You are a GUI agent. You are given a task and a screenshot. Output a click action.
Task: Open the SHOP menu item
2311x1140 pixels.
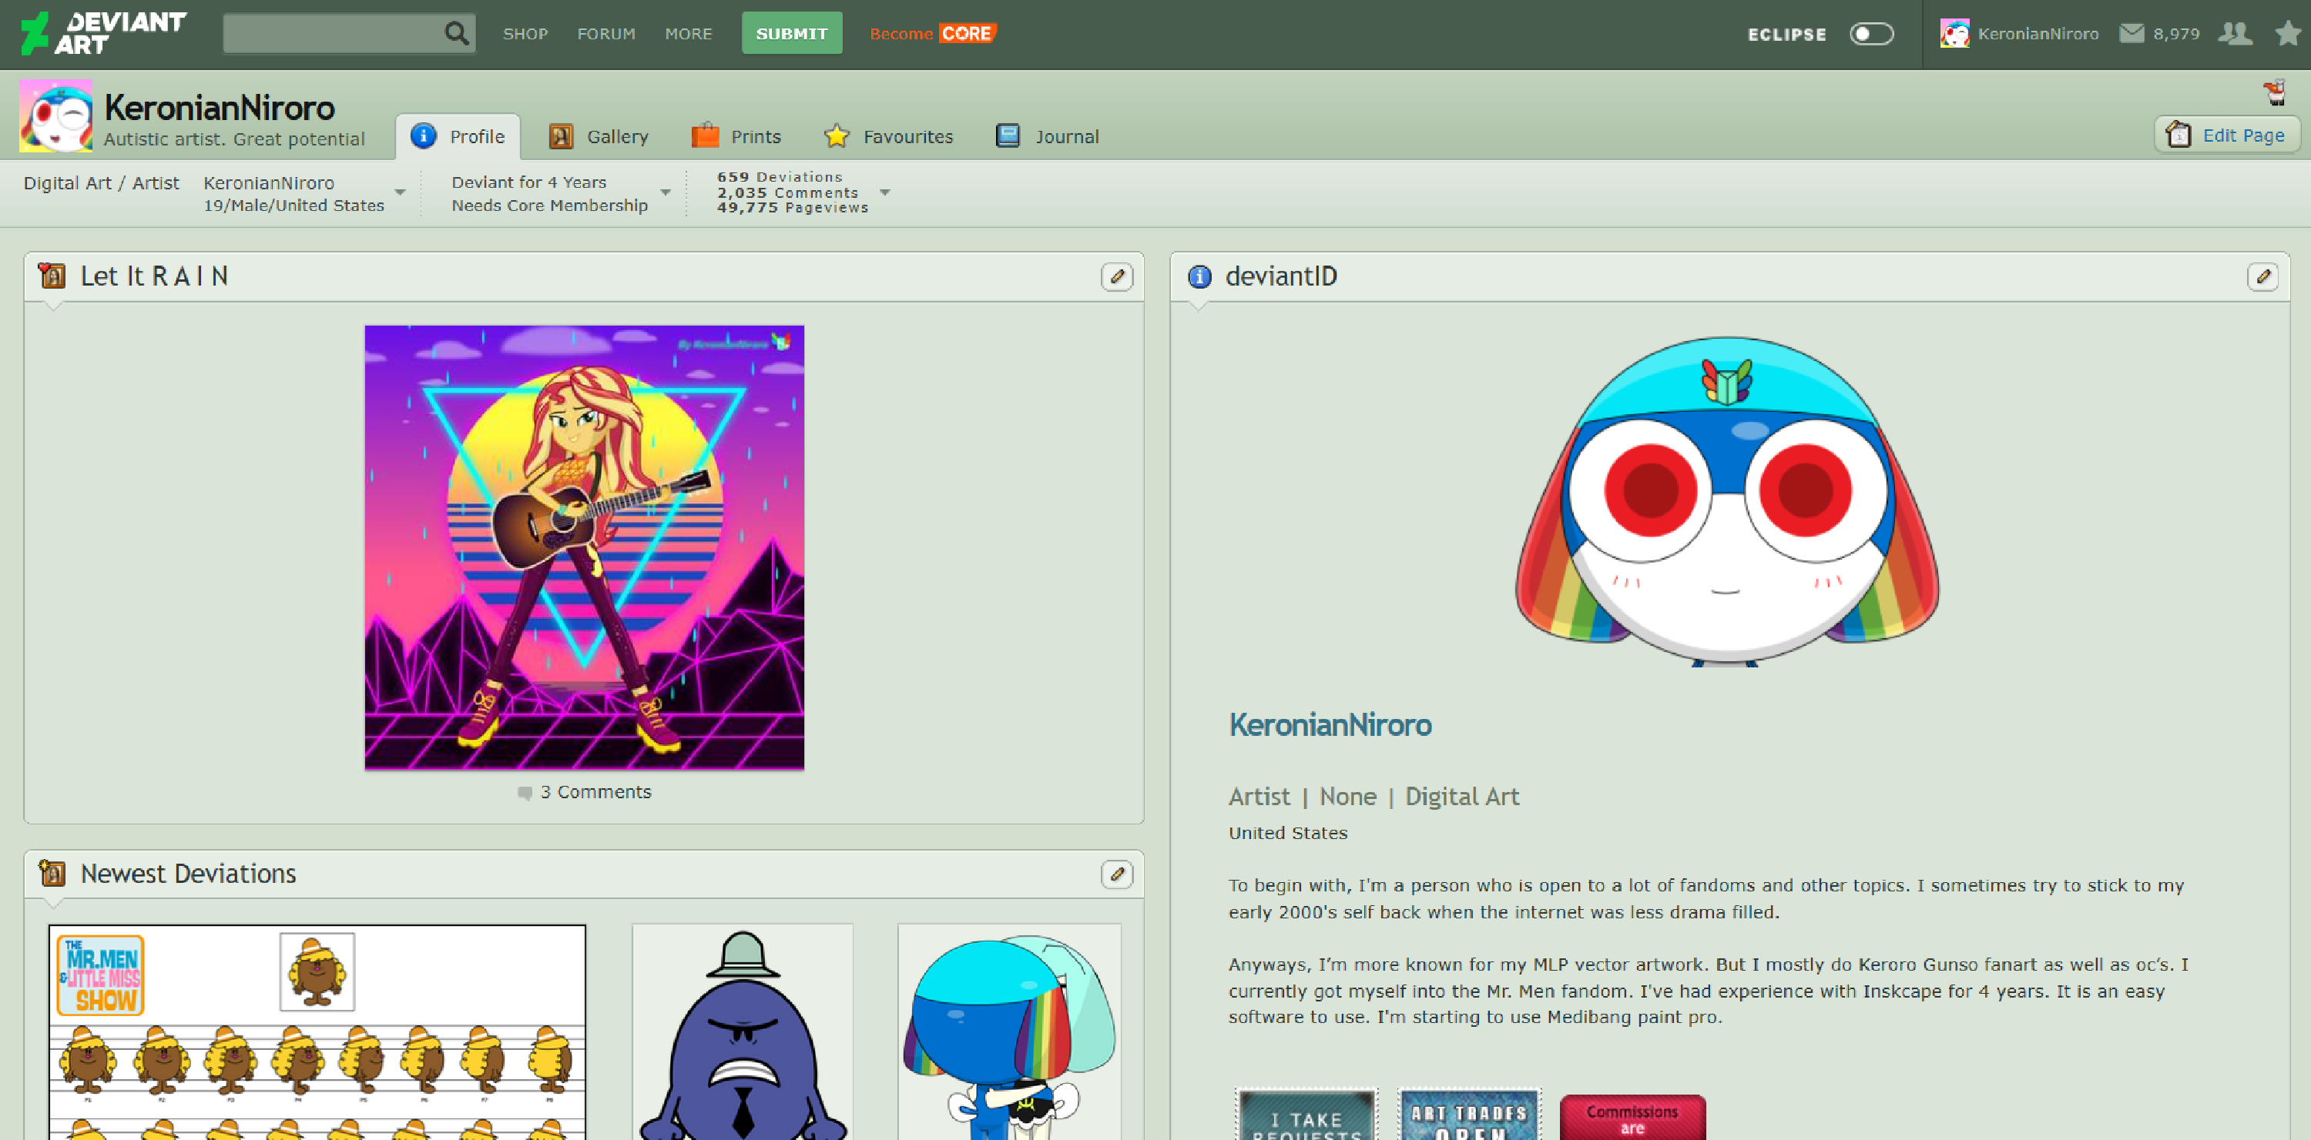[525, 34]
